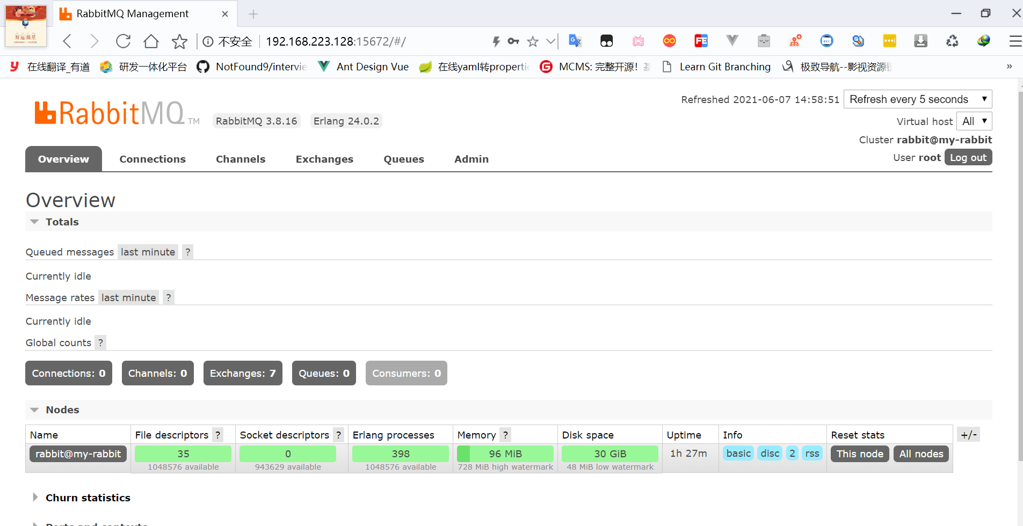Reload the page with the refresh icon
The image size is (1023, 526).
point(124,41)
